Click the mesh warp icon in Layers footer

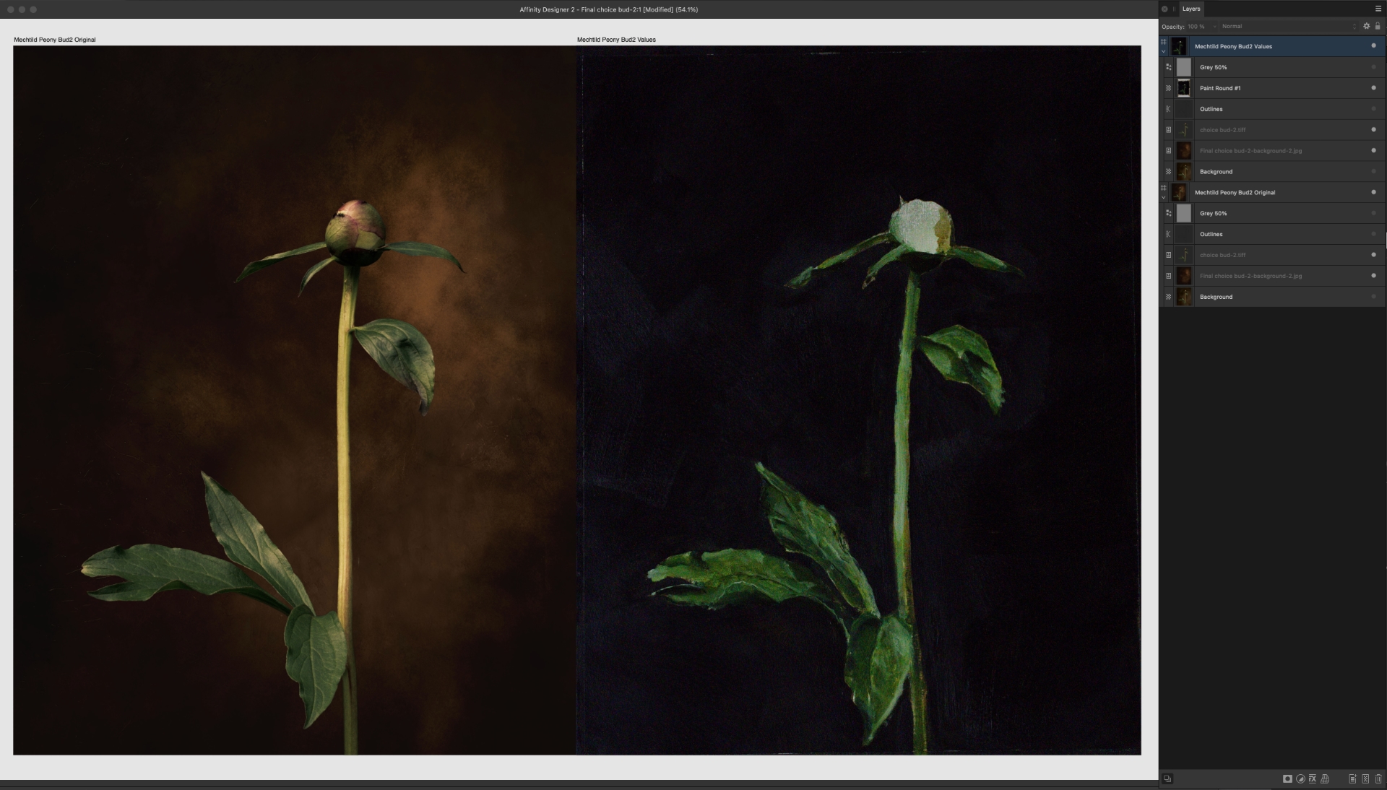1325,778
